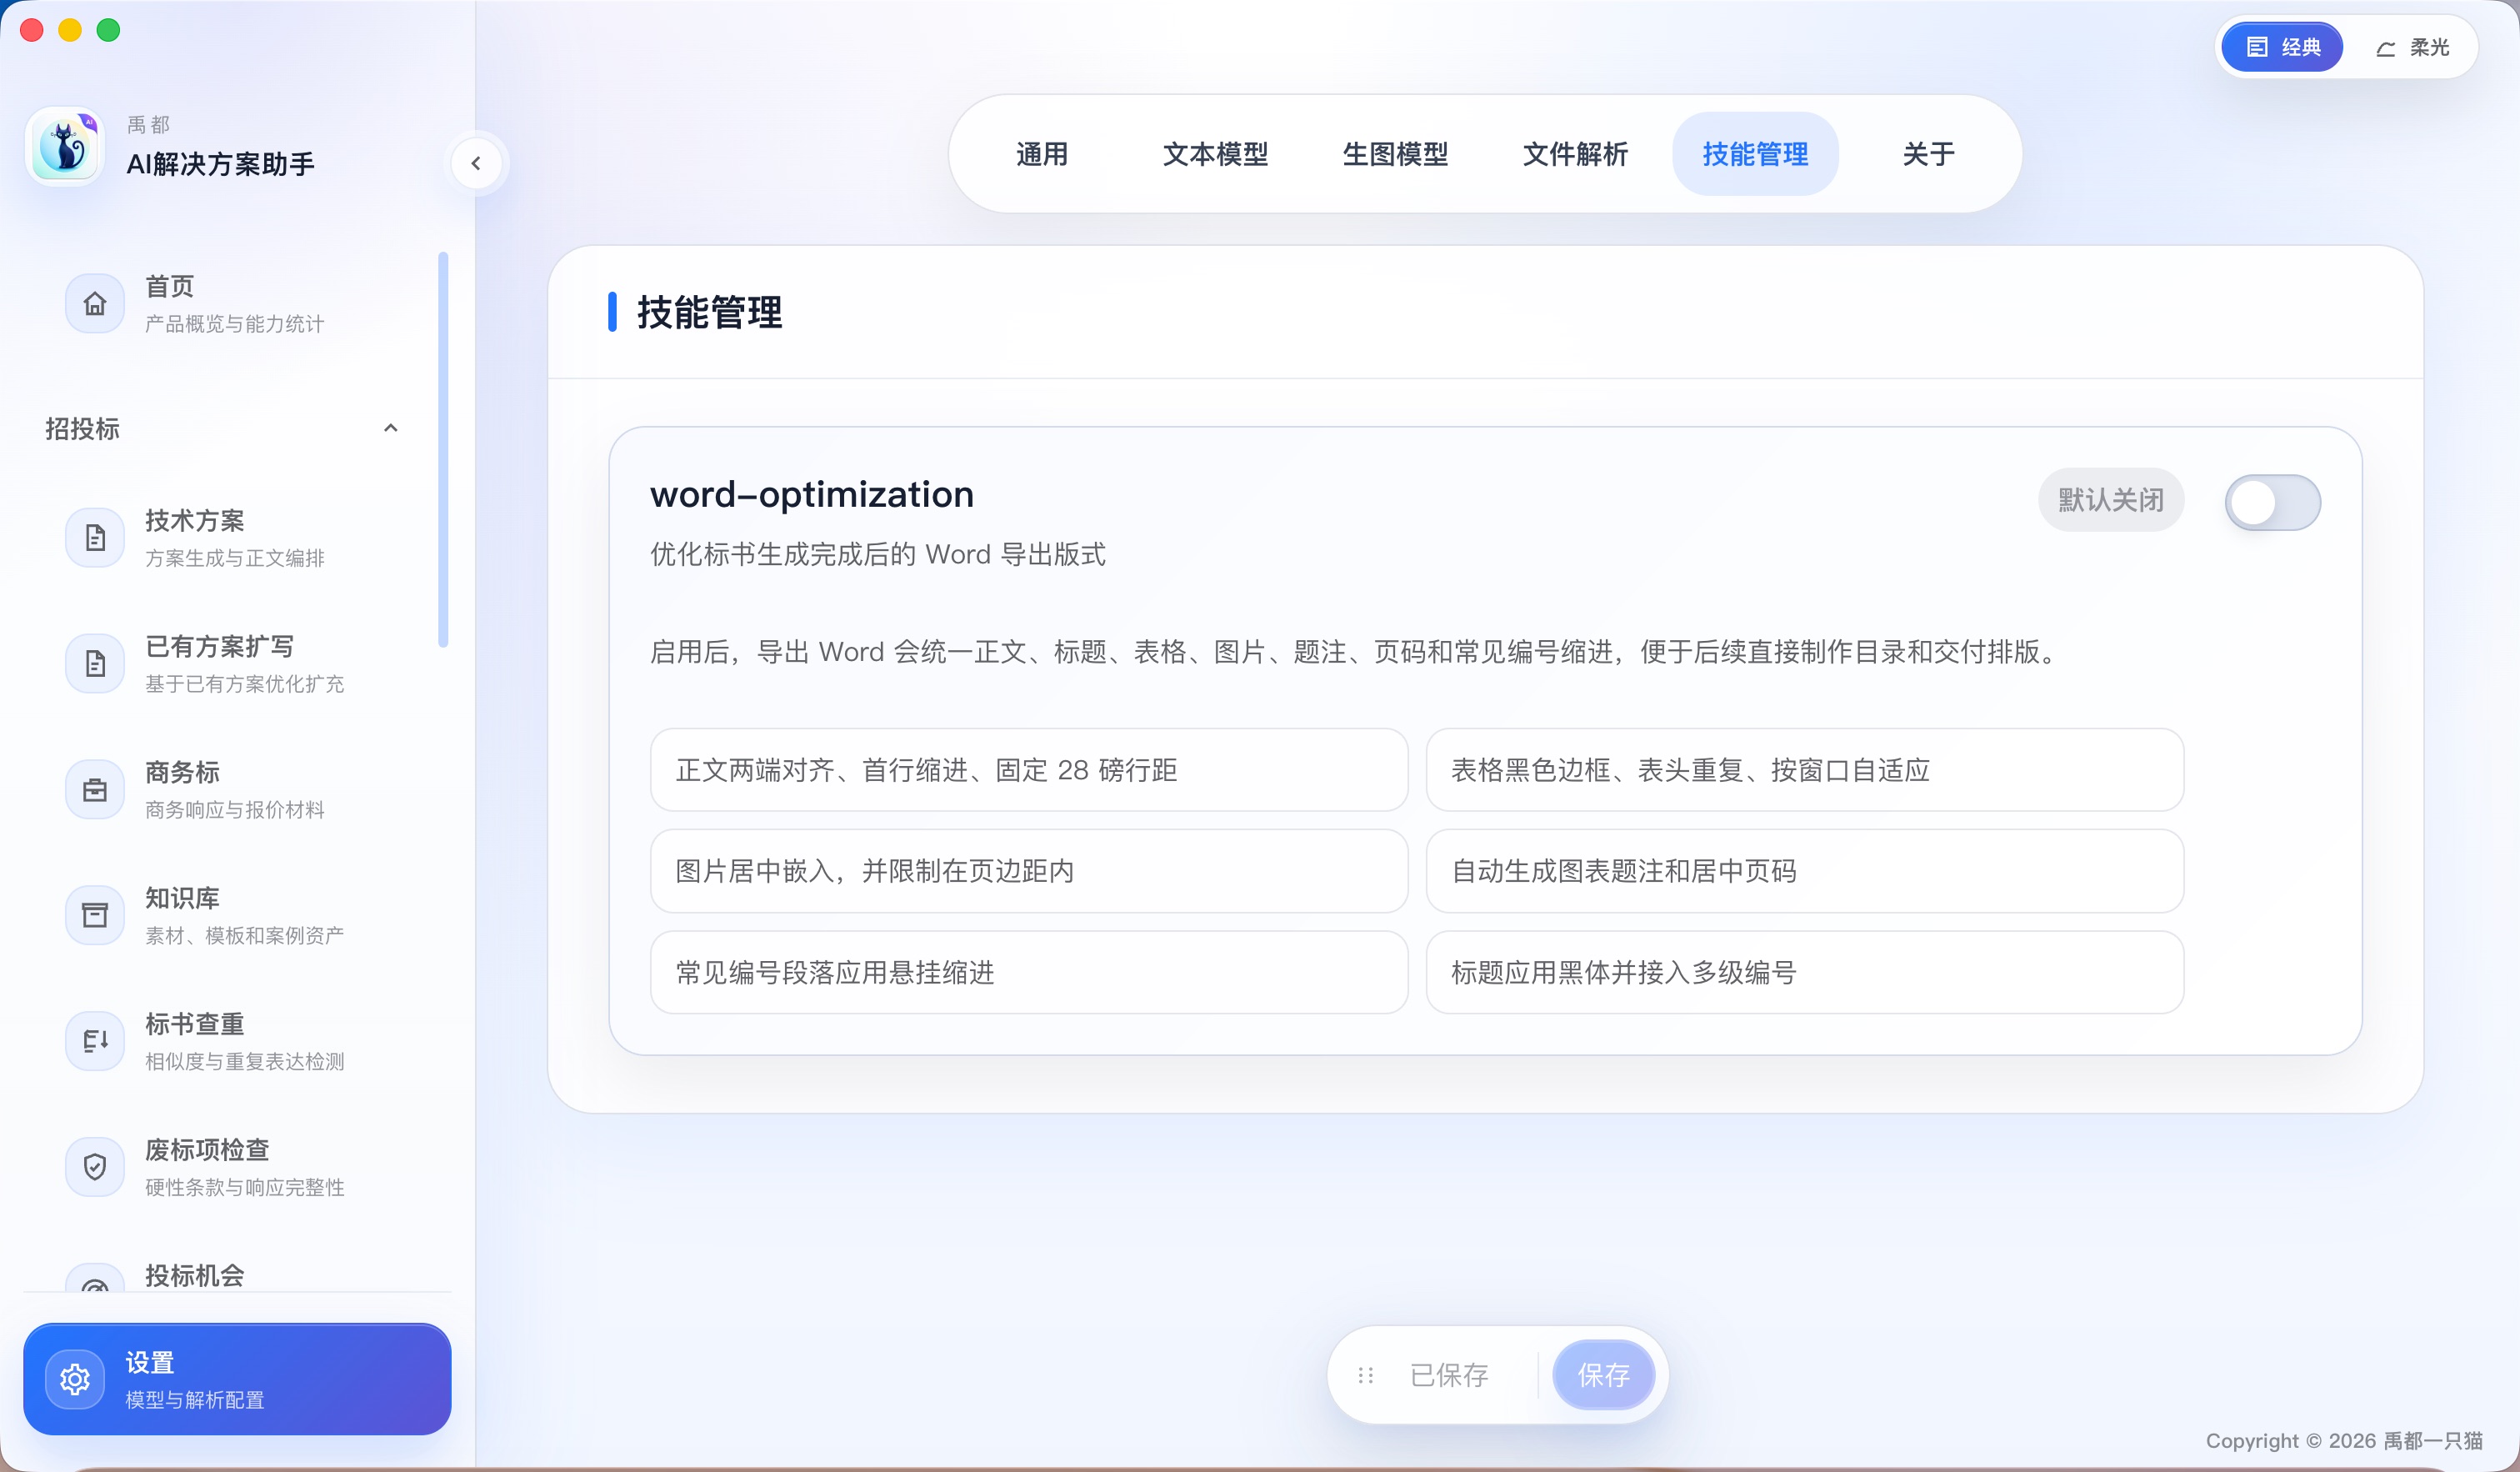Click the home icon beside 首页
The height and width of the screenshot is (1472, 2520).
(x=95, y=303)
